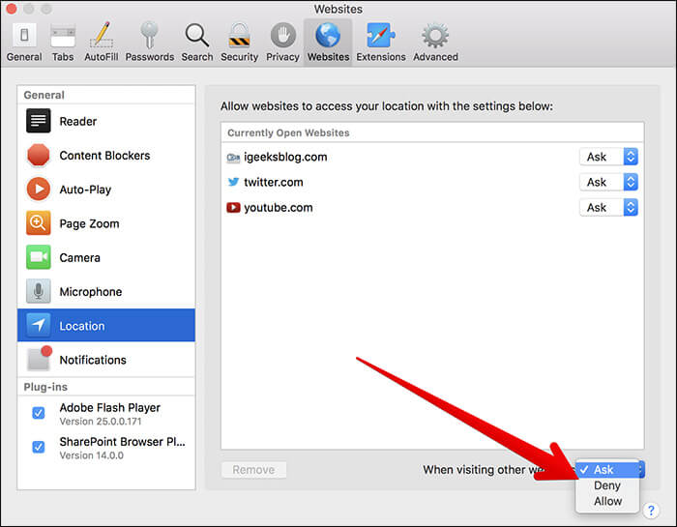The height and width of the screenshot is (527, 677).
Task: Toggle SharePoint Browser Plug-in checkbox
Action: (39, 447)
